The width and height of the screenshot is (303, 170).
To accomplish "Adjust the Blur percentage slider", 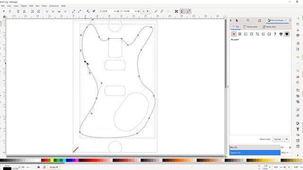I will pyautogui.click(x=255, y=147).
